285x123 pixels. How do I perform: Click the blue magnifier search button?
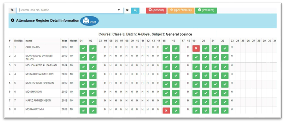click(135, 10)
